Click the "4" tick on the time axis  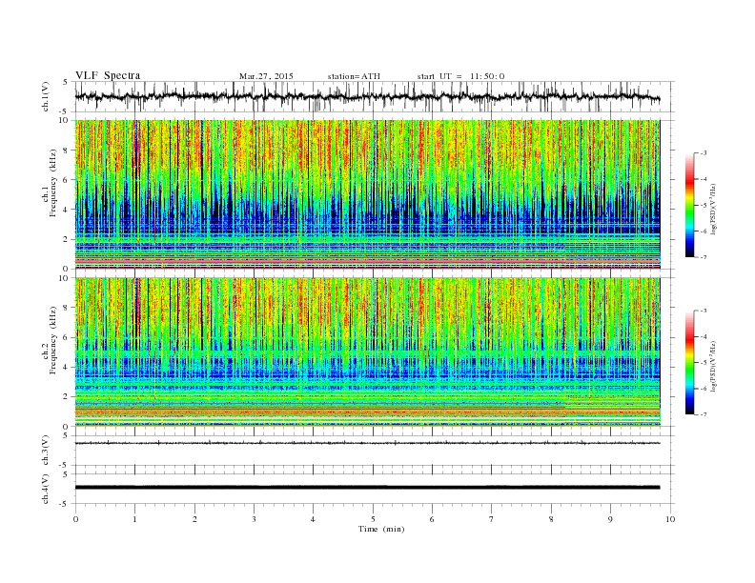pos(313,519)
